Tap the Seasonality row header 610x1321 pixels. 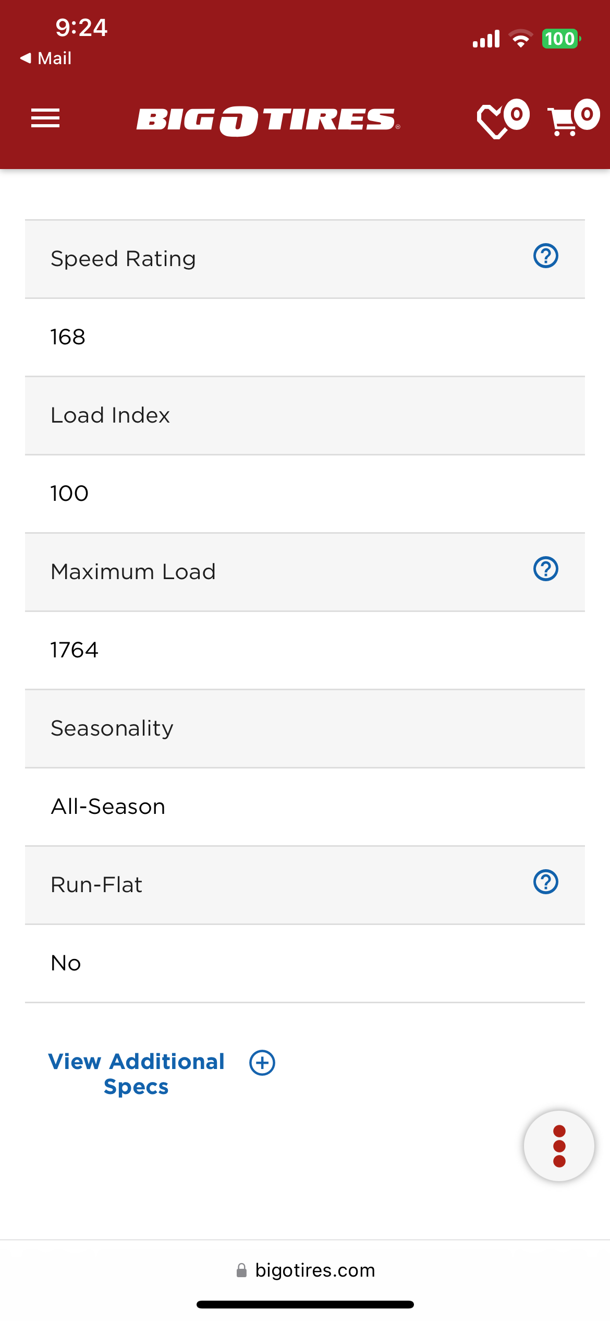305,728
